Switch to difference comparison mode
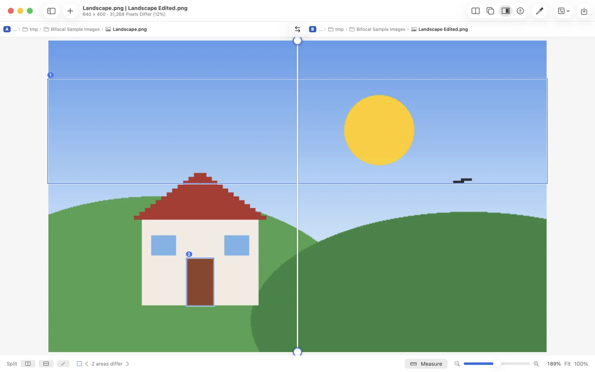The image size is (595, 372). [520, 11]
